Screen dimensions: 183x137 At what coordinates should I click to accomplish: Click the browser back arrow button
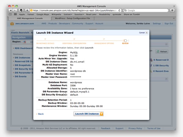(x=11, y=10)
